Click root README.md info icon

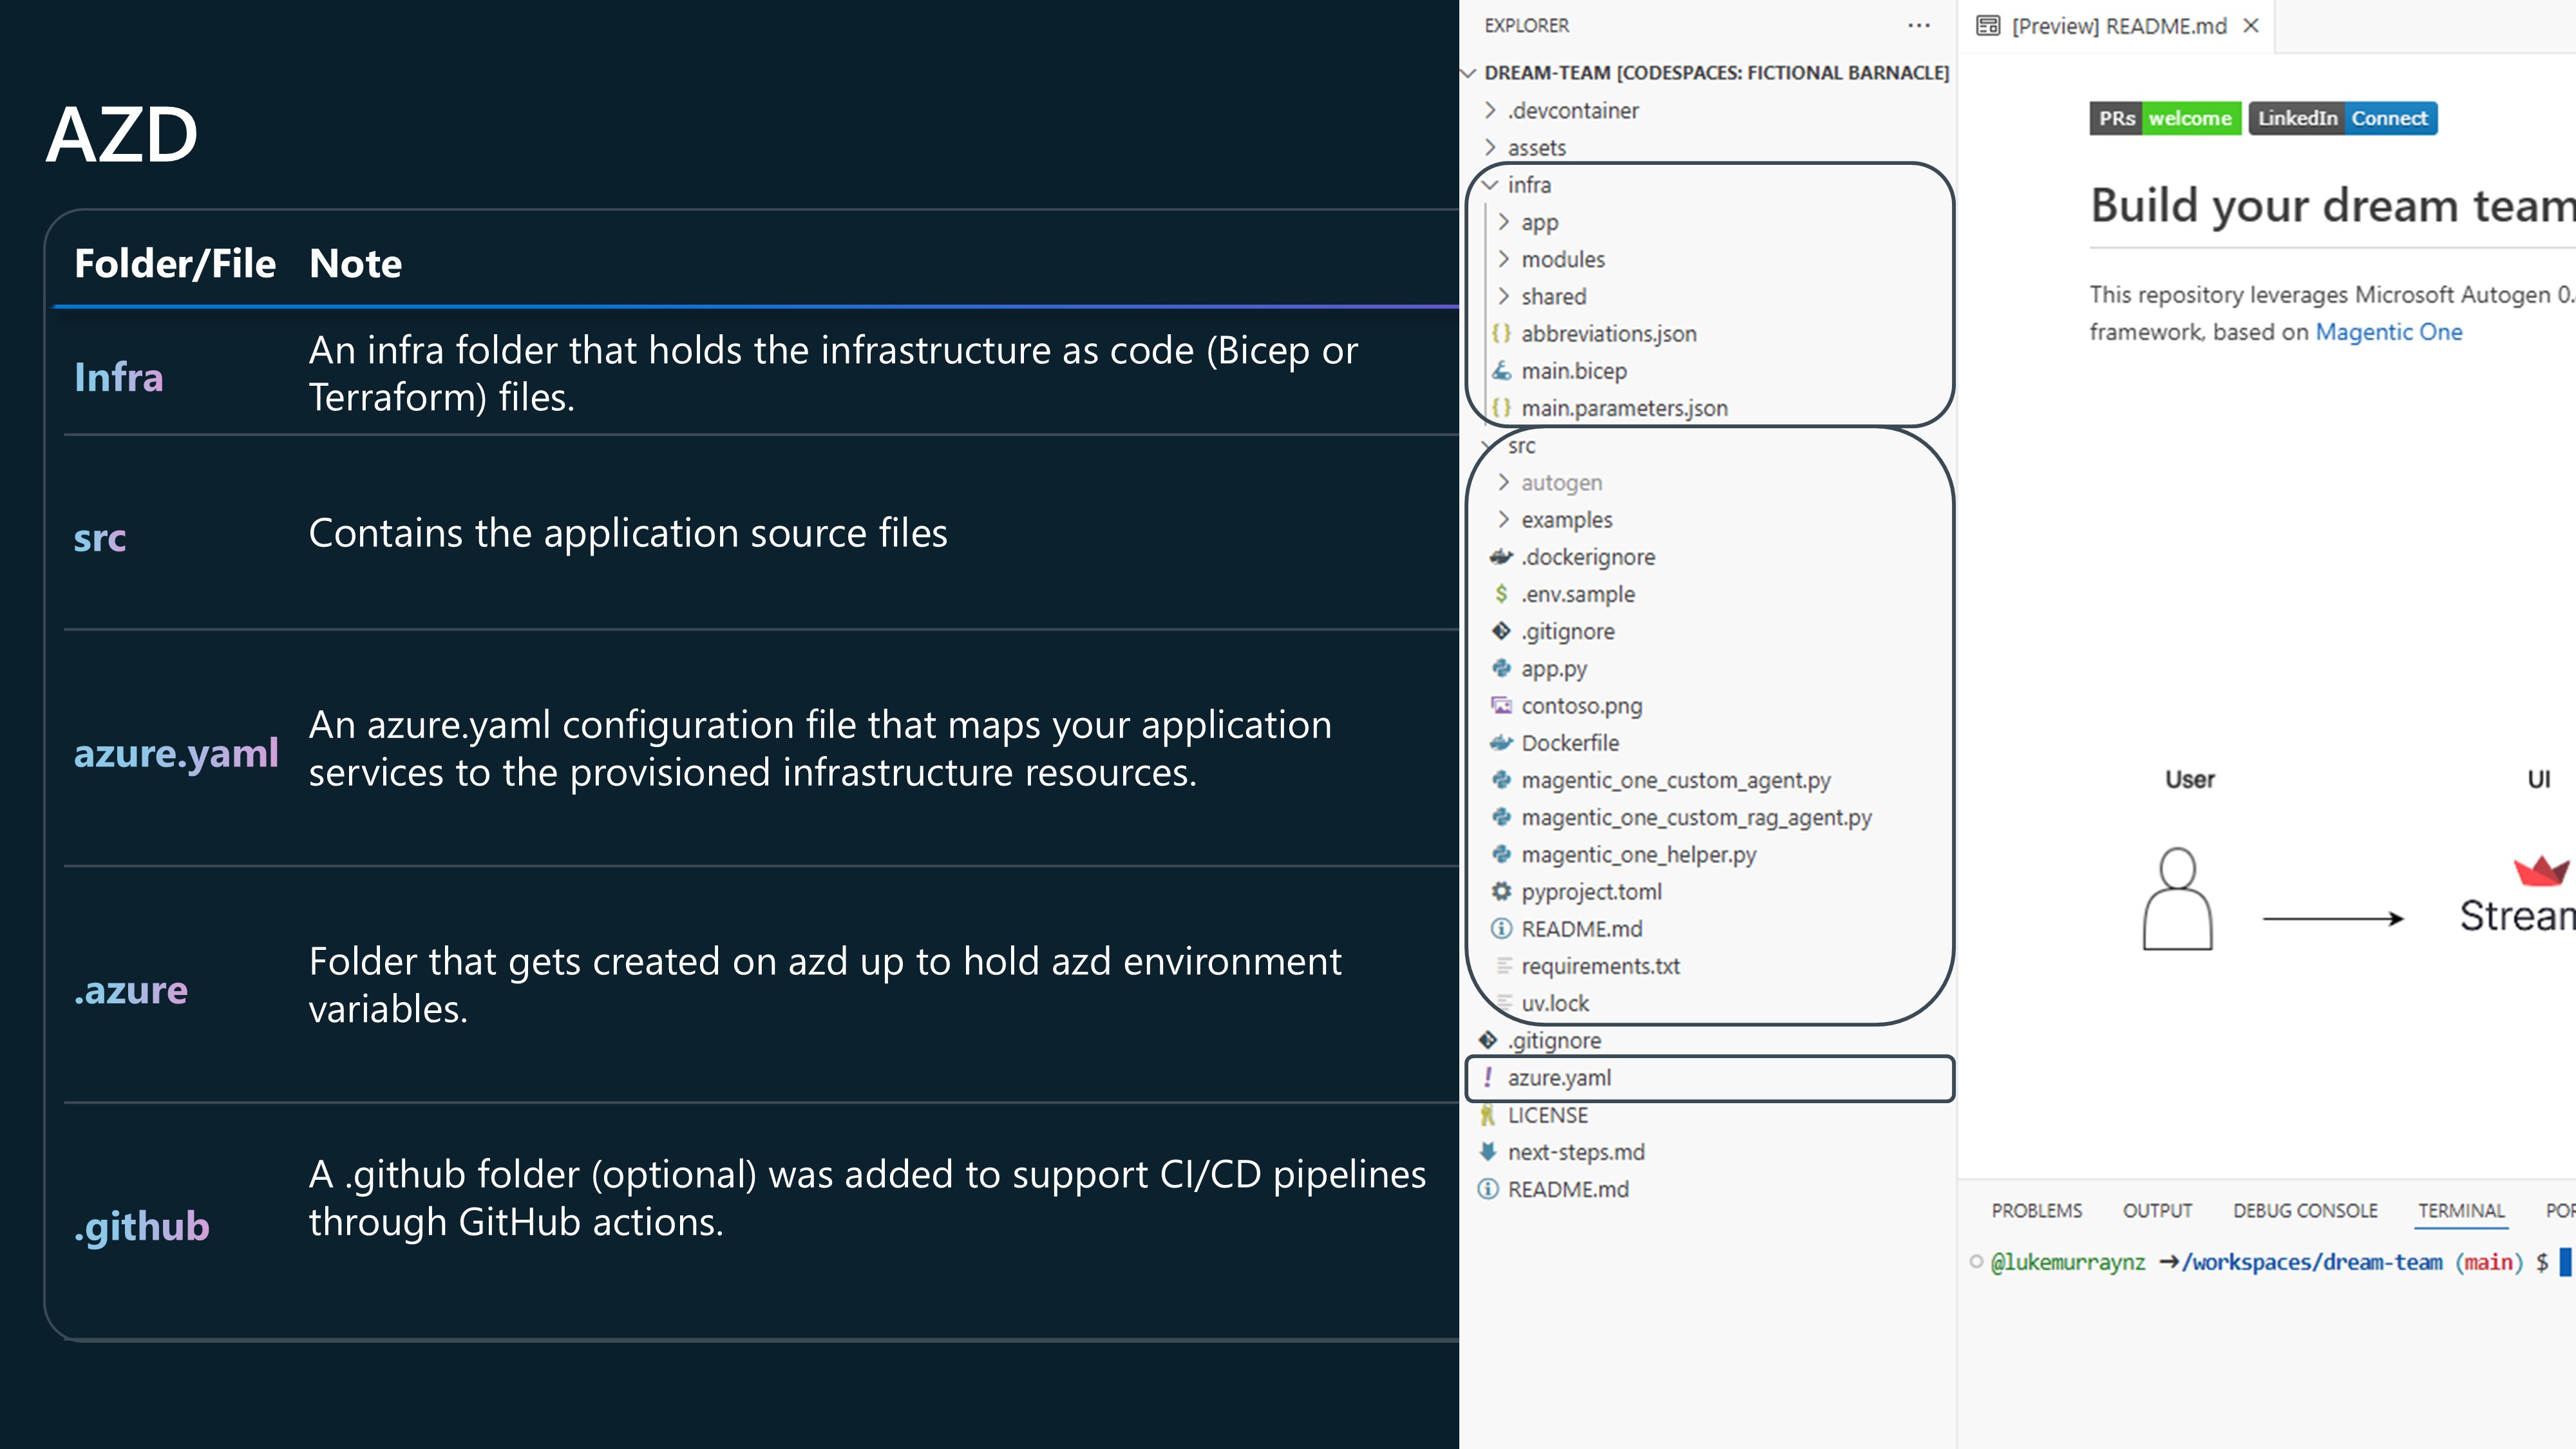tap(1488, 1189)
